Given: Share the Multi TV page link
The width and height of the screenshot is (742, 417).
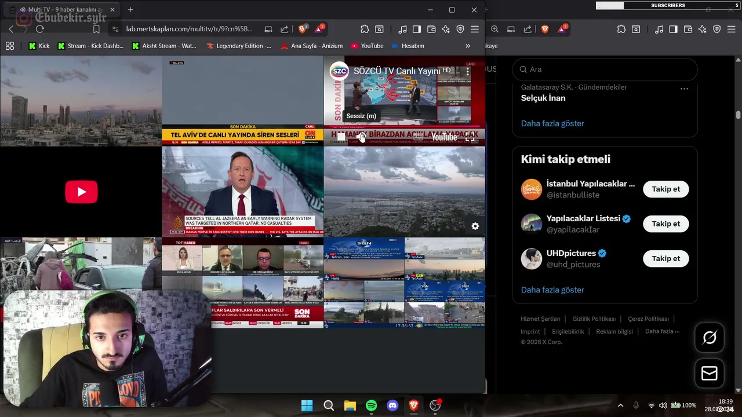Looking at the screenshot, I should pyautogui.click(x=284, y=29).
